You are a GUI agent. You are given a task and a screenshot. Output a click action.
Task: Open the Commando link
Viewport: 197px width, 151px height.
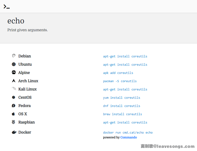point(129,137)
